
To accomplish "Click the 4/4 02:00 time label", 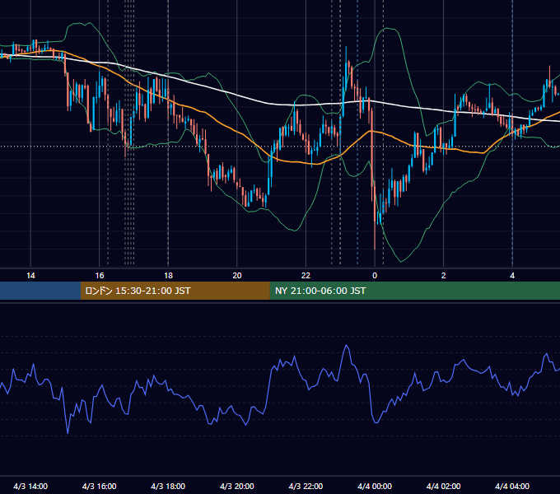I will tap(443, 486).
